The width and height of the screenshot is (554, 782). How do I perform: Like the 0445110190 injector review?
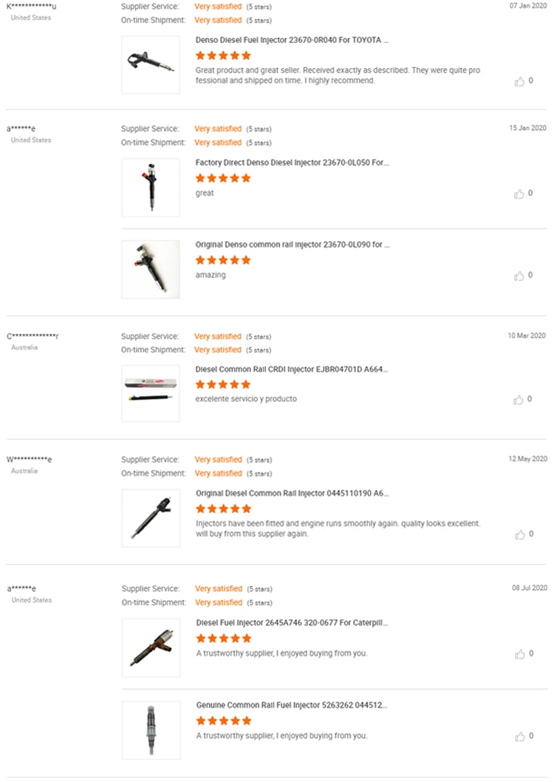(519, 534)
